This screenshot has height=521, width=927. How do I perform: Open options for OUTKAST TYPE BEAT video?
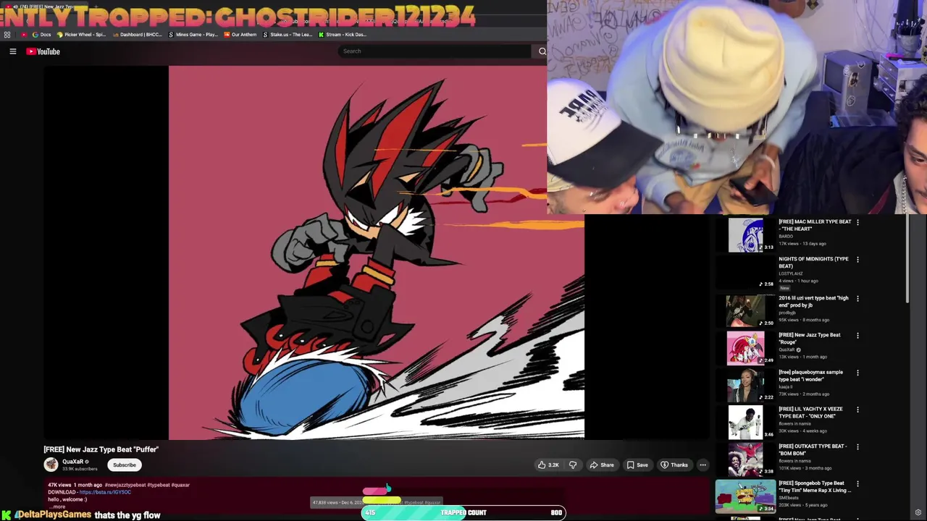(x=857, y=447)
